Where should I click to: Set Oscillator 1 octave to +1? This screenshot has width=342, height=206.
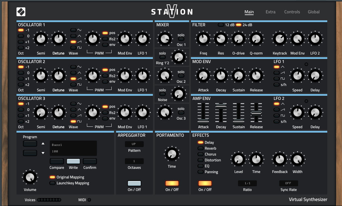21,42
